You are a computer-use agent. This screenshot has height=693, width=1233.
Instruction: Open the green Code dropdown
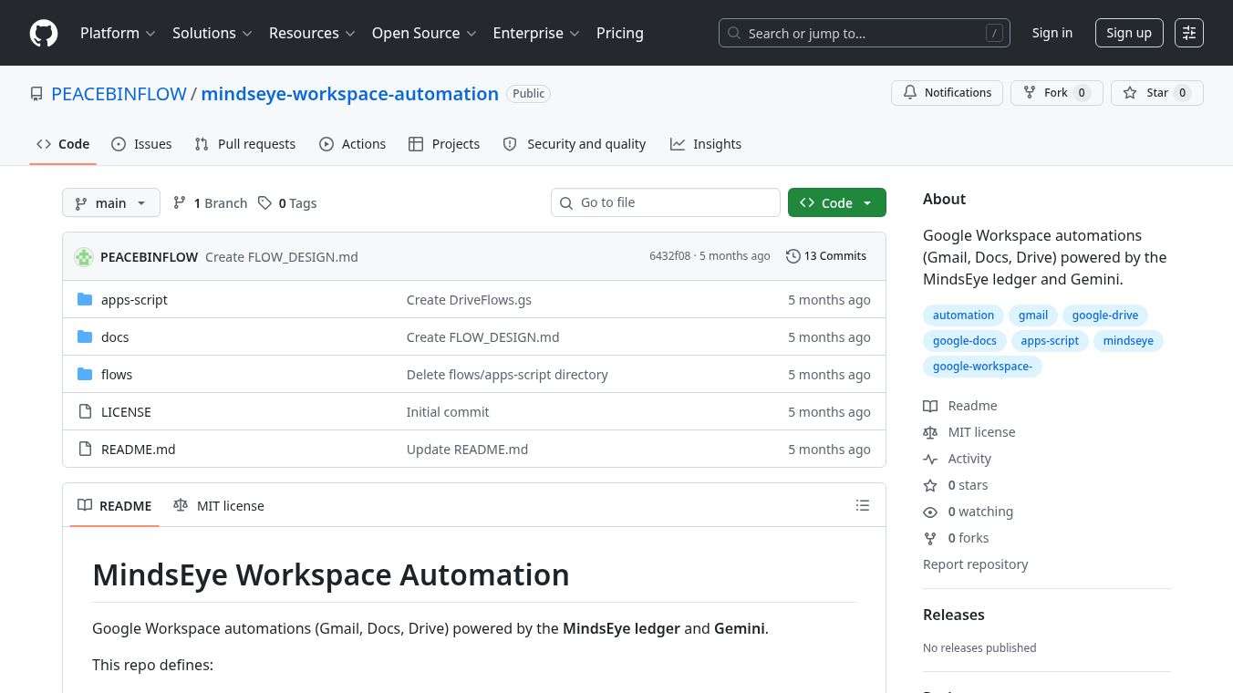click(836, 203)
